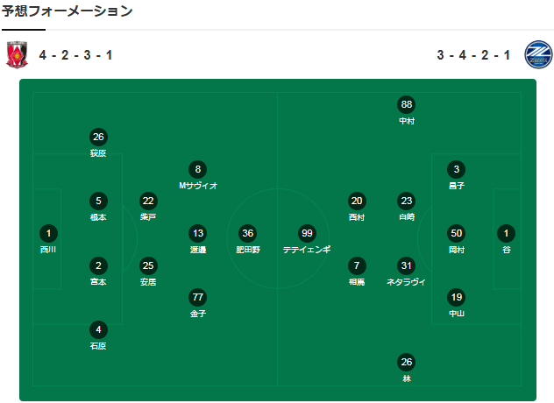
Task: Click player number 4 石原 circle
Action: point(98,329)
